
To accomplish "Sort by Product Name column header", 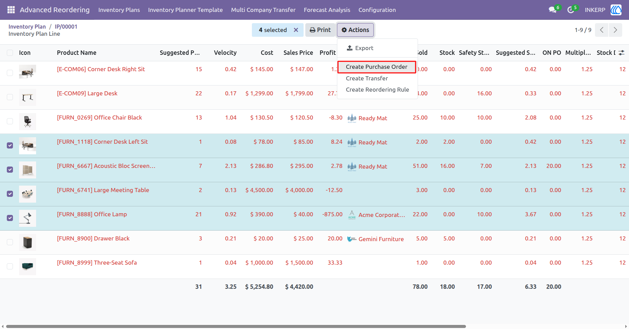I will [77, 53].
